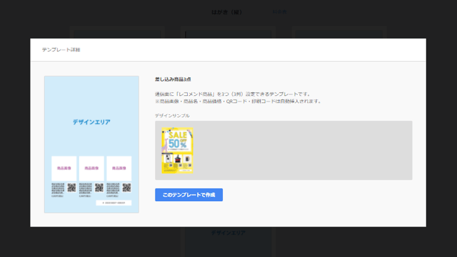The image size is (457, 257).
Task: Click the note line starting with ※商品画像
Action: (238, 102)
